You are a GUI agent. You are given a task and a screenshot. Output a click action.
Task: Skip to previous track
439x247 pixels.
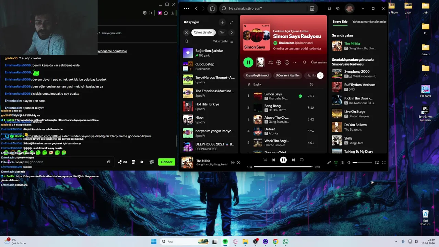[273, 160]
